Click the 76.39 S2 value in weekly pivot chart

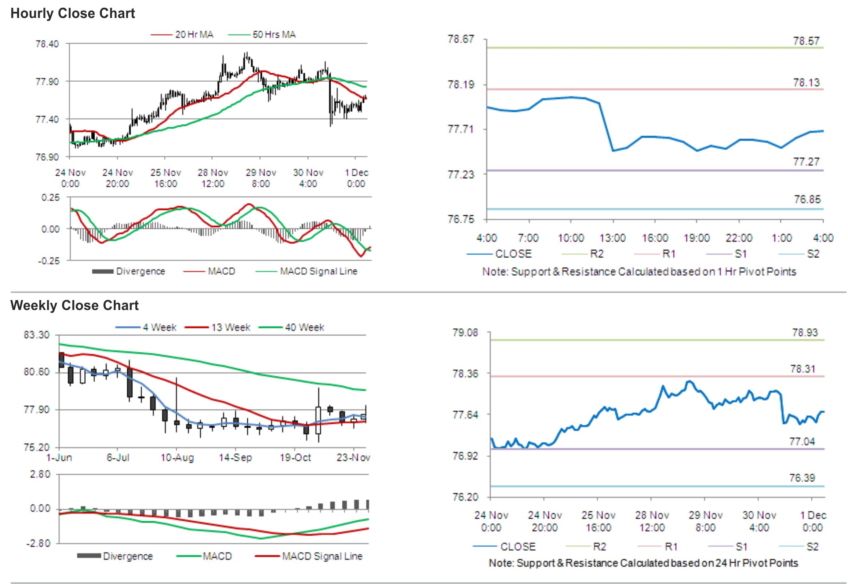coord(802,478)
